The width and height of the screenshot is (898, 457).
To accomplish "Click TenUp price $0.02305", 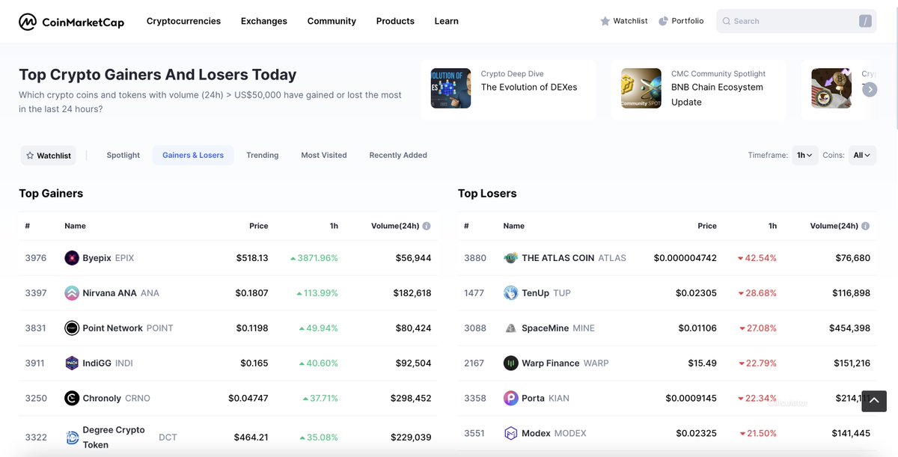I will (696, 293).
